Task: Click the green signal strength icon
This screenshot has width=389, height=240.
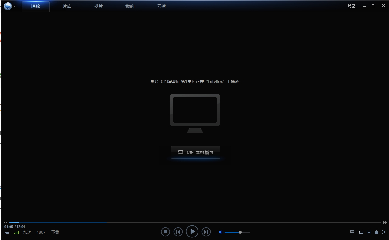Action: tap(17, 232)
